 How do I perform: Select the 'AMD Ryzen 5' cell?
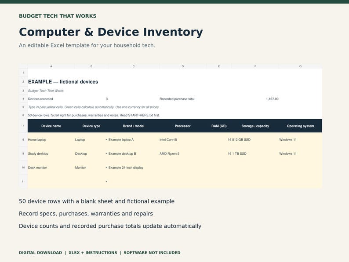[x=183, y=153]
